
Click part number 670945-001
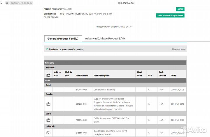81,90
